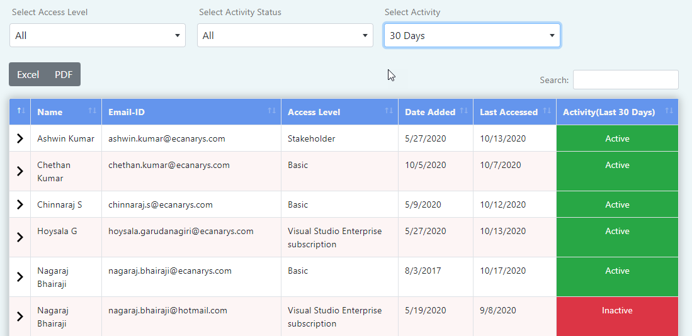The image size is (692, 336).
Task: Sort by Last Accessed column
Action: pyautogui.click(x=514, y=112)
